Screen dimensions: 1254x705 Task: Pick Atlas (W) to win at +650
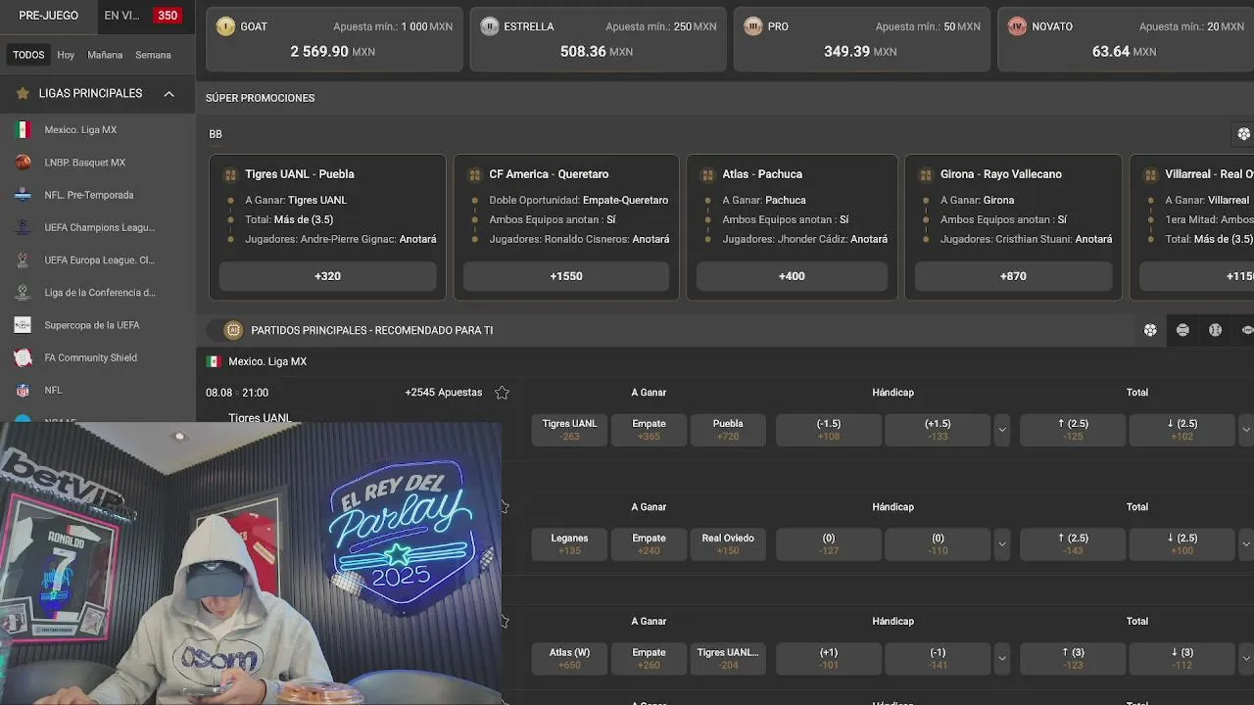(x=569, y=659)
